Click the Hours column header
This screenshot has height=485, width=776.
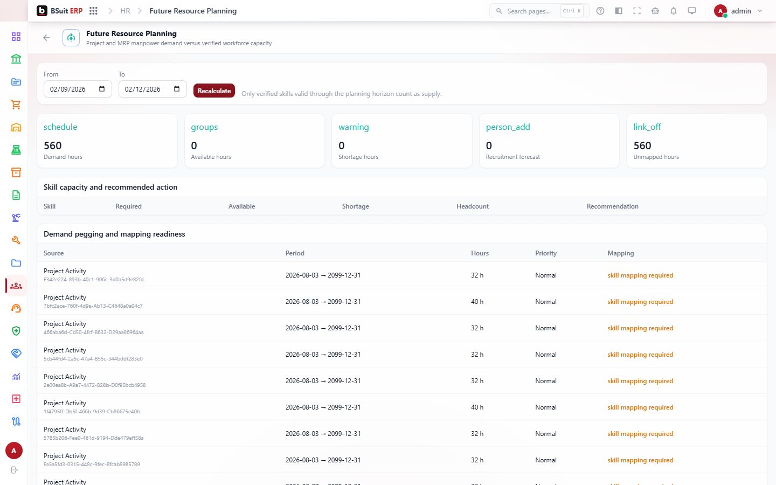pos(480,253)
